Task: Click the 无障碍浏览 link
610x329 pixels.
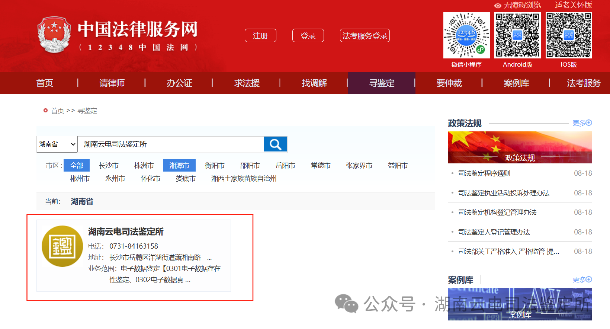Action: click(x=522, y=5)
